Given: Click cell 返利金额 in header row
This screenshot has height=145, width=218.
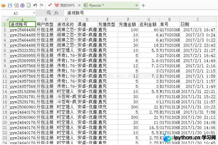Looking at the screenshot, I should click(149, 25).
